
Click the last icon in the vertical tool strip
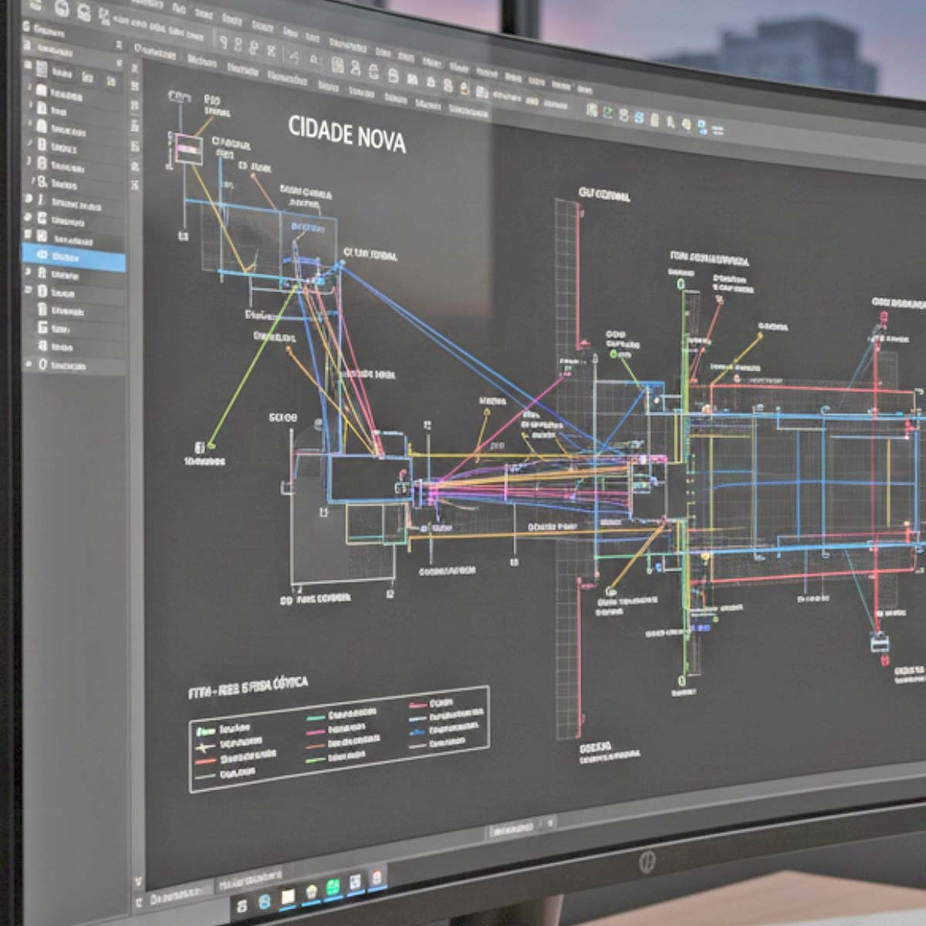135,185
